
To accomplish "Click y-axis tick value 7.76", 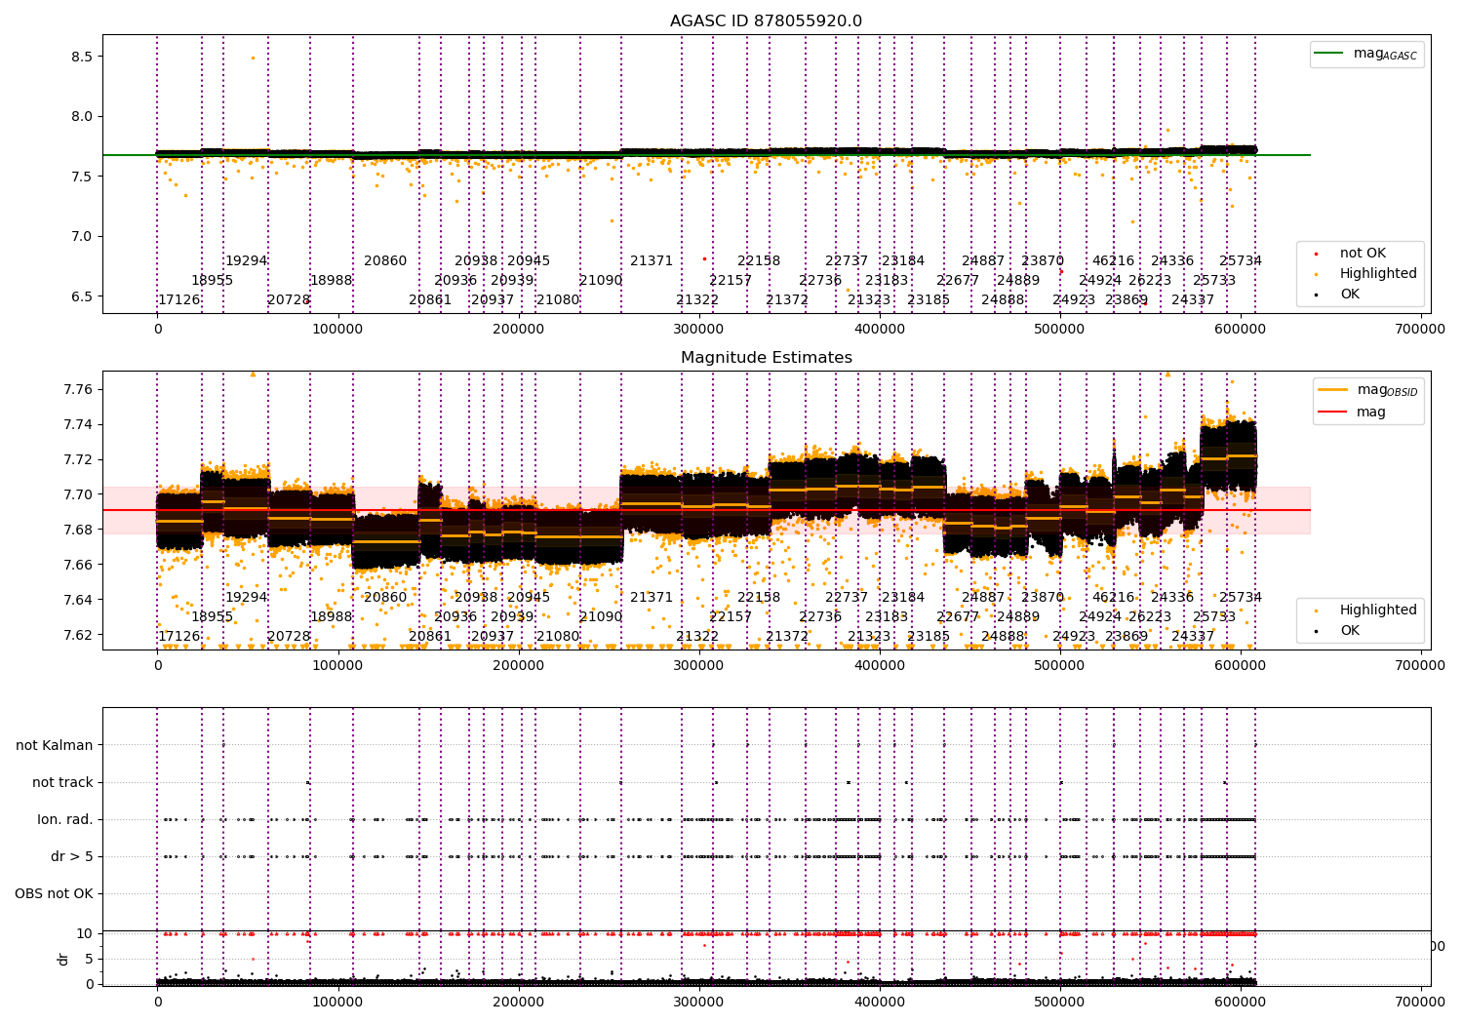I will coord(78,389).
